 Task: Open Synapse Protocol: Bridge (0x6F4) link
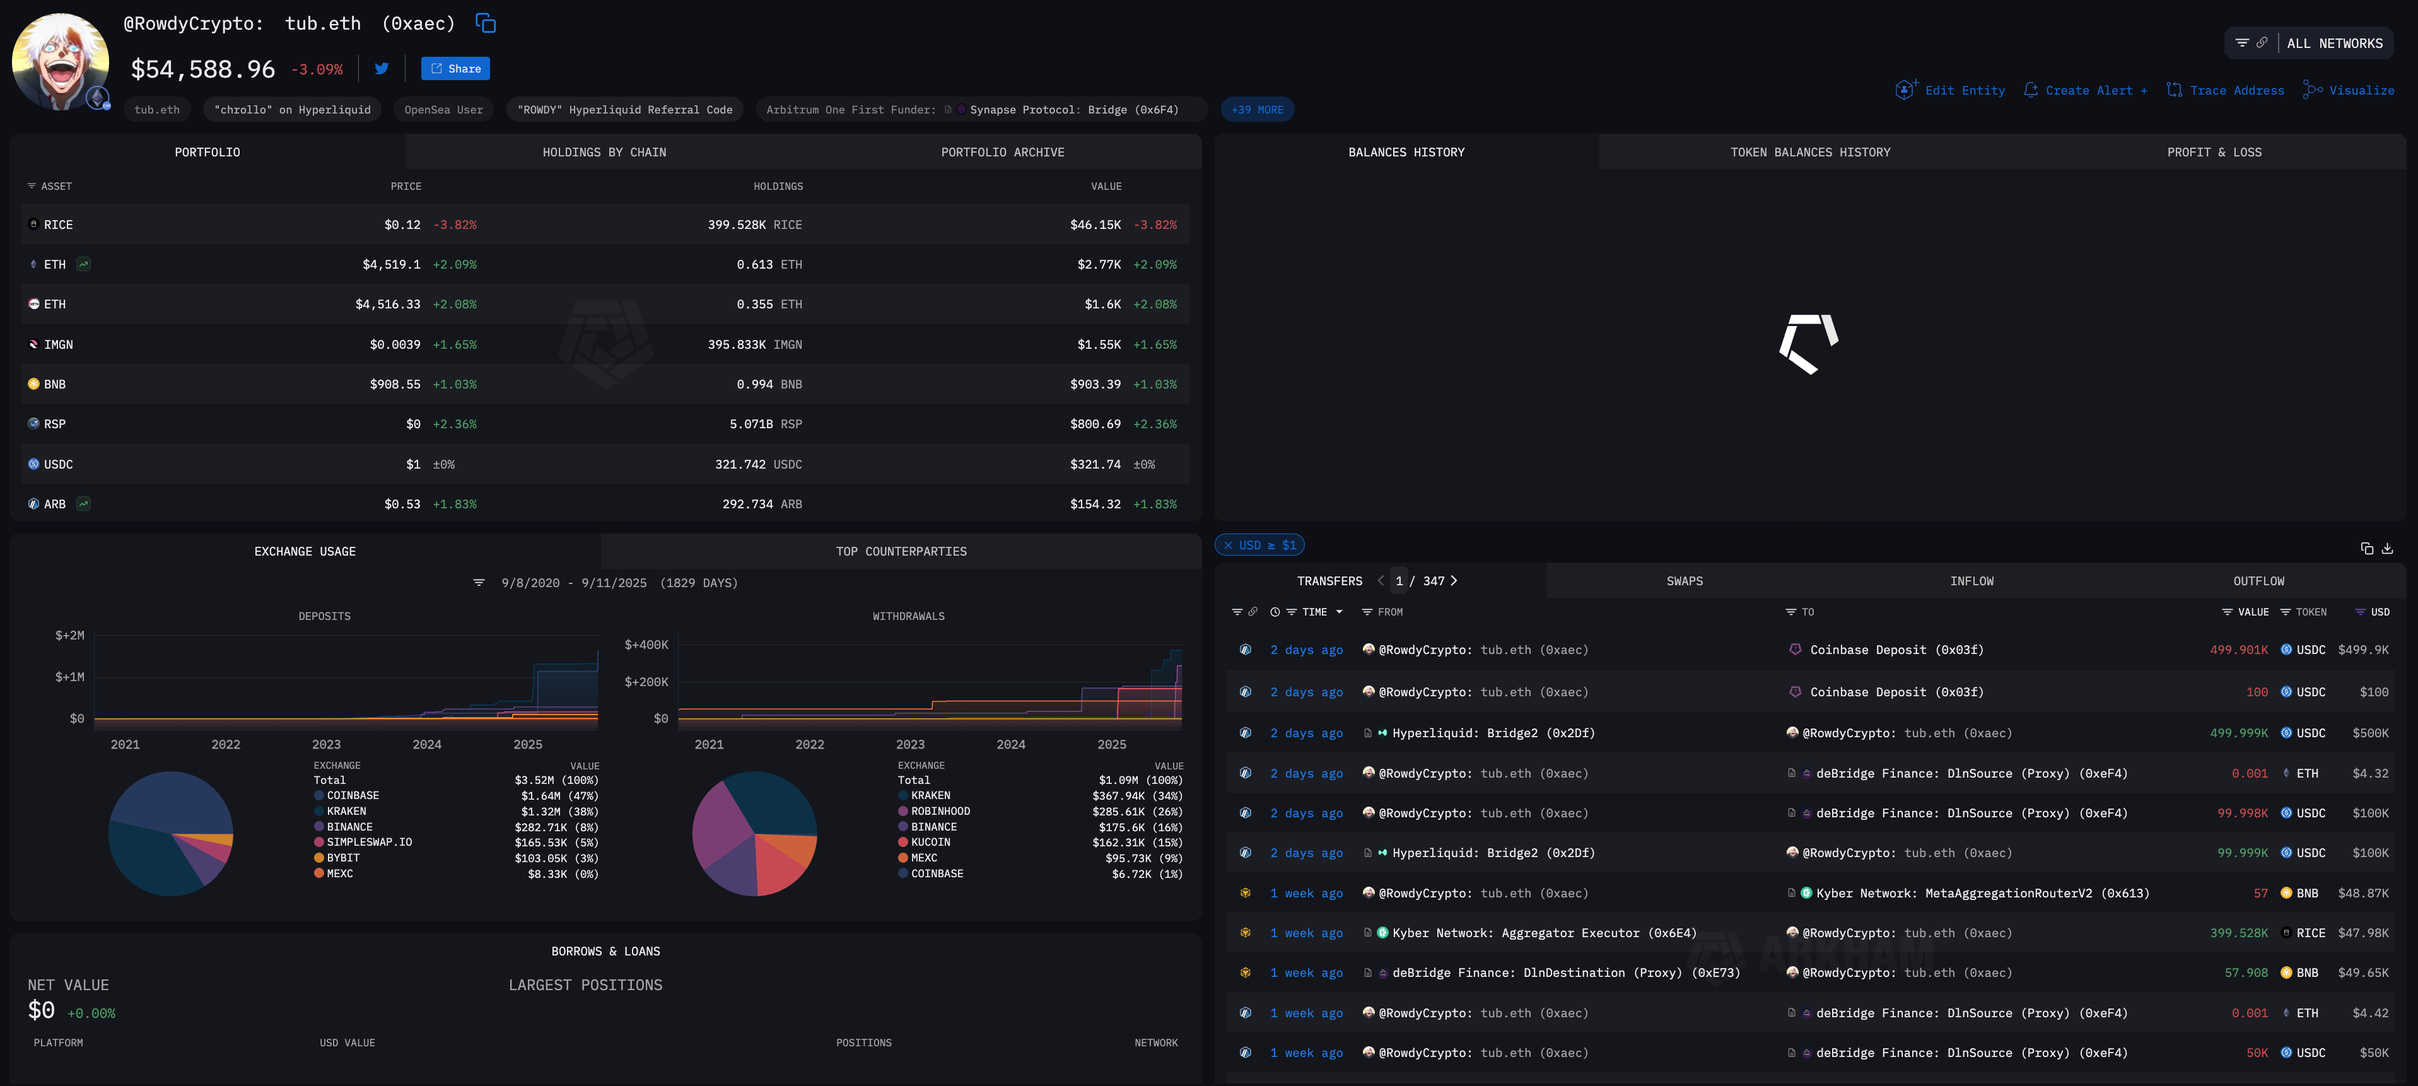pos(1074,110)
